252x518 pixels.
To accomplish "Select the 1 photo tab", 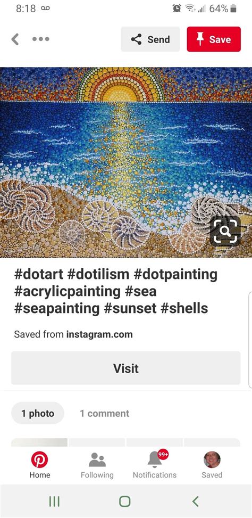I will (38, 413).
